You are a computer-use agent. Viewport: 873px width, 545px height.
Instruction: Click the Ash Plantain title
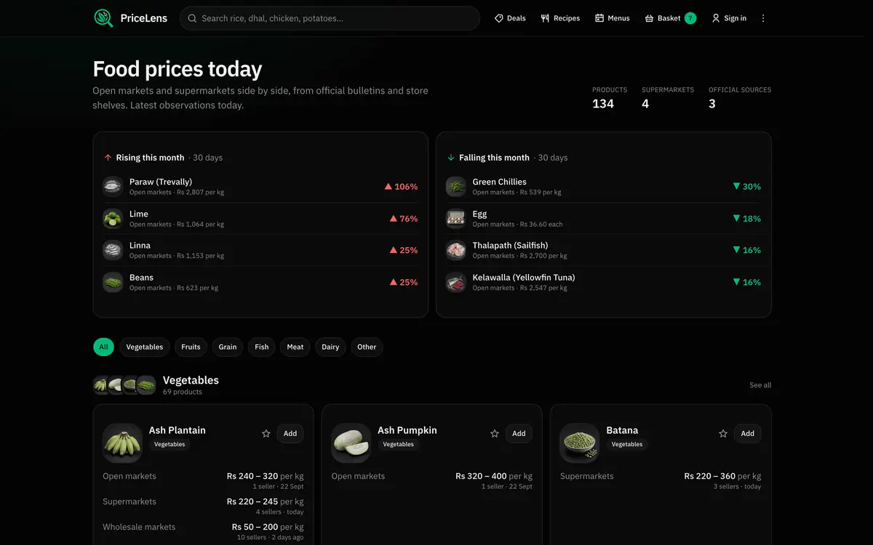(178, 430)
